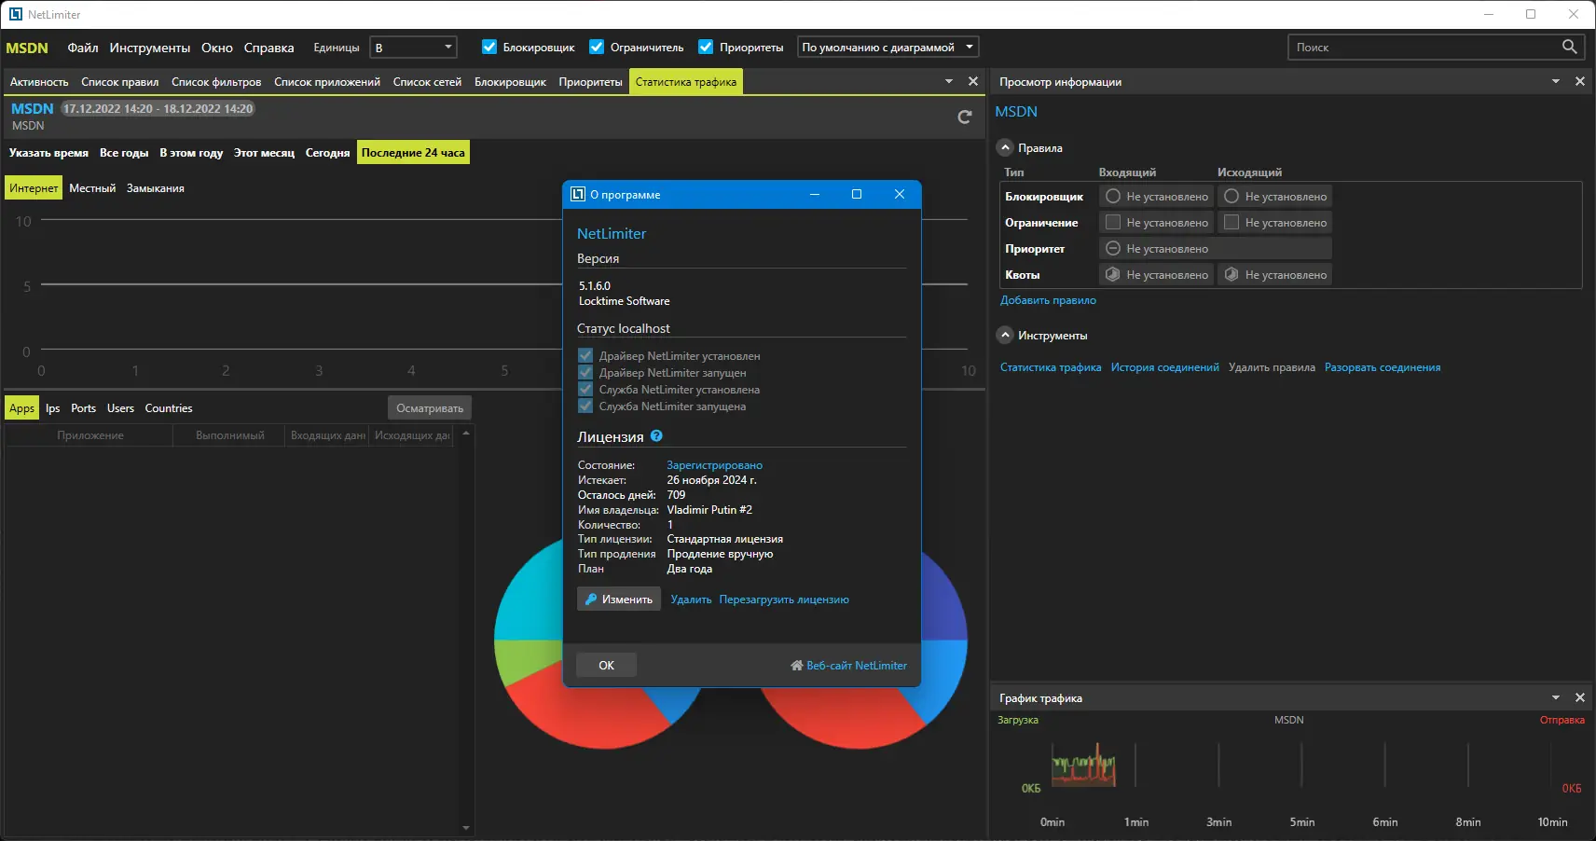Screen dimensions: 1596x841
Task: Enable outgoing Ограничение rule checkbox
Action: click(x=1231, y=222)
